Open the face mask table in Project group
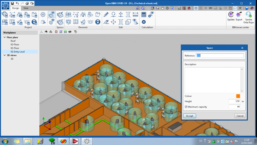This screenshot has height=145, width=257. pos(27,22)
